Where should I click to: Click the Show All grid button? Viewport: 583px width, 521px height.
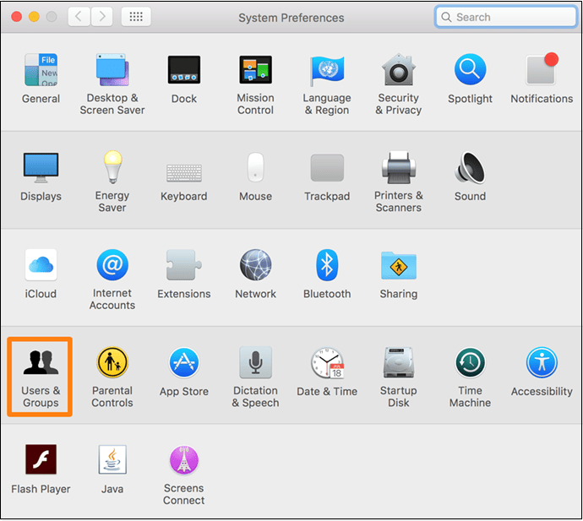click(x=136, y=17)
